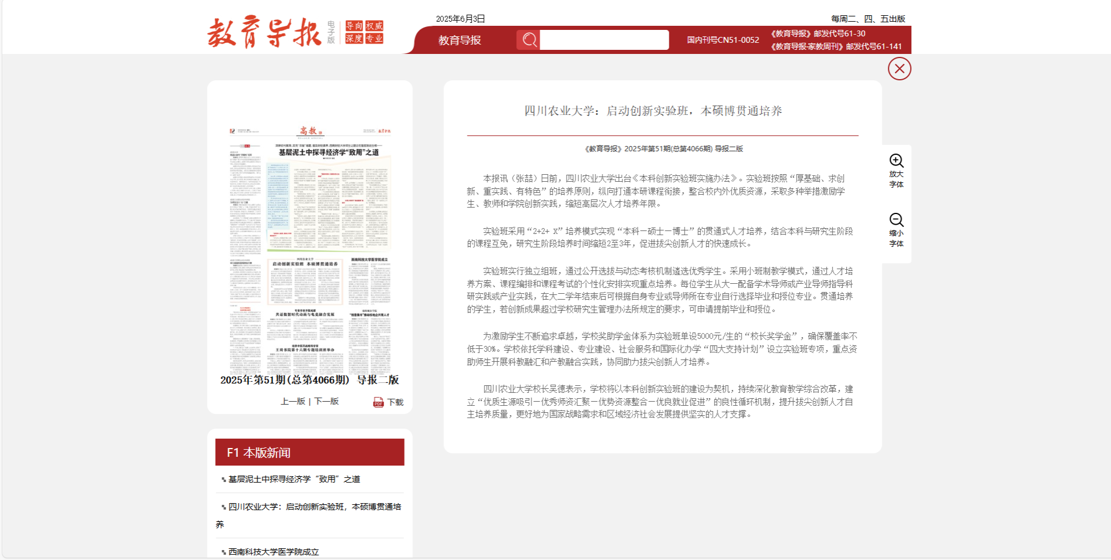
Task: Close the article with the red X
Action: pyautogui.click(x=899, y=69)
